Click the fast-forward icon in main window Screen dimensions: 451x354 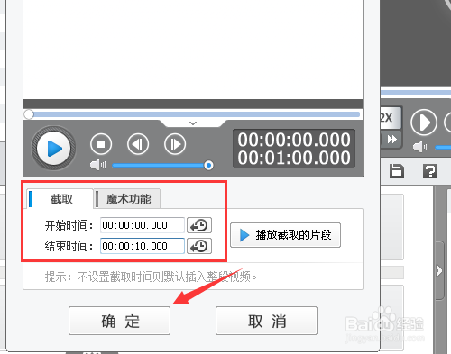[391, 139]
